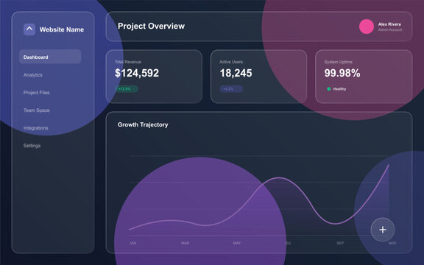This screenshot has width=424, height=265.
Task: Click the Alex Rivera user name
Action: (389, 24)
